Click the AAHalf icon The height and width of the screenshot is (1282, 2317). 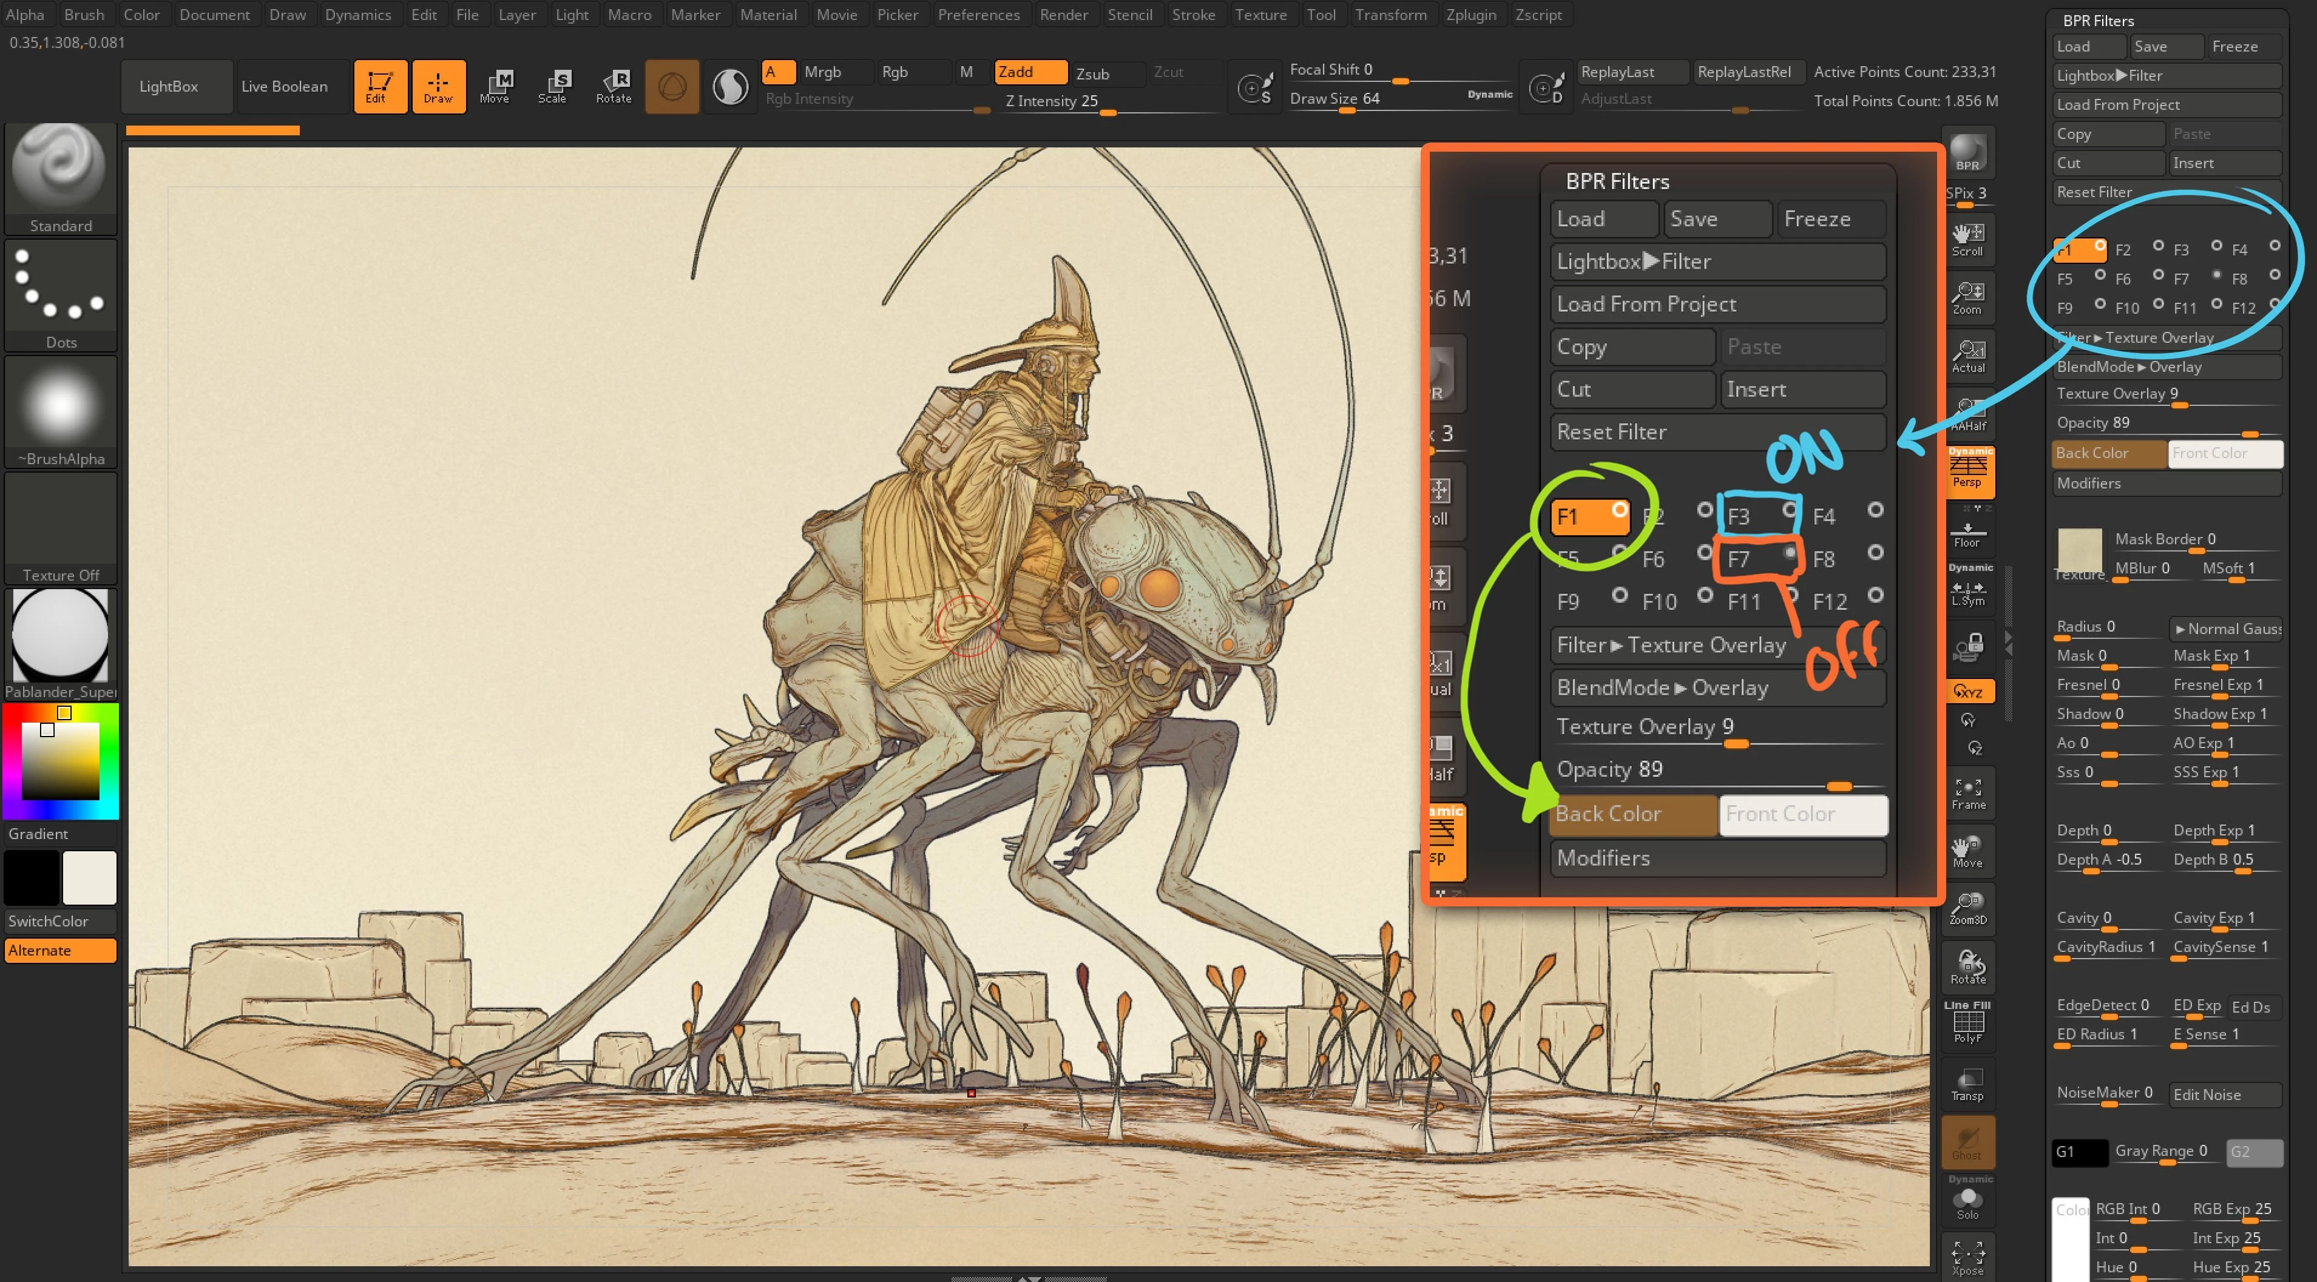1968,414
